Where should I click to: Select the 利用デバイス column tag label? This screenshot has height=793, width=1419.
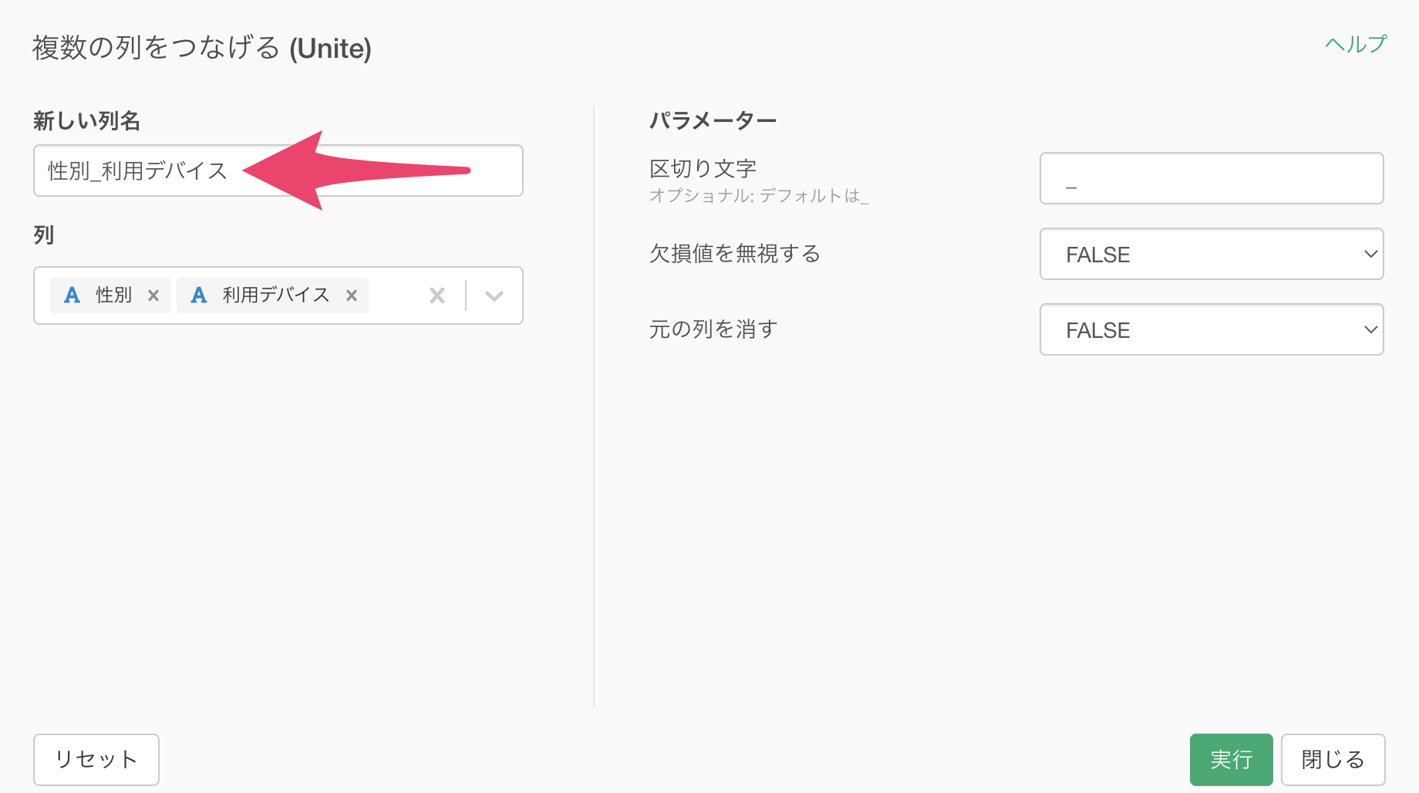[276, 295]
